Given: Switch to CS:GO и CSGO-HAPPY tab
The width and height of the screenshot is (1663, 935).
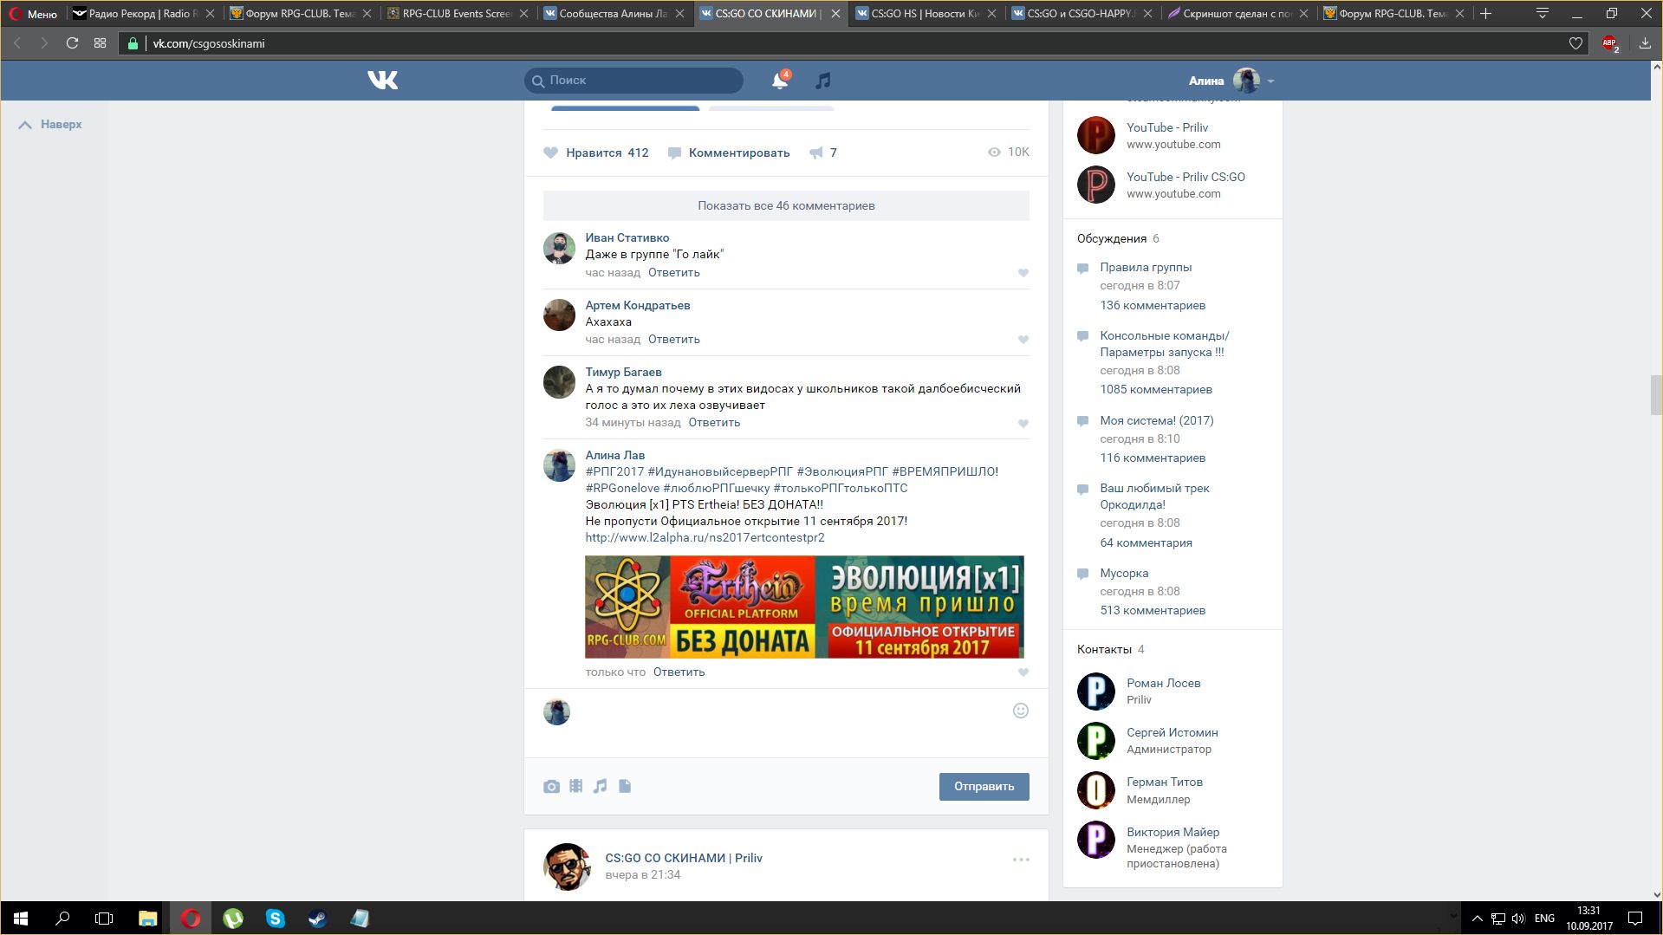Looking at the screenshot, I should click(1082, 14).
